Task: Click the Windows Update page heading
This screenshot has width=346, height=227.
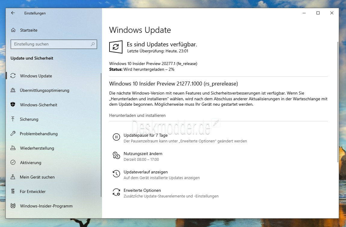Action: coord(140,30)
